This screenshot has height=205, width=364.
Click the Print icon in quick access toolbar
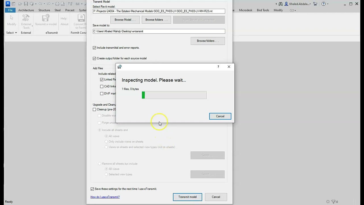(57, 4)
